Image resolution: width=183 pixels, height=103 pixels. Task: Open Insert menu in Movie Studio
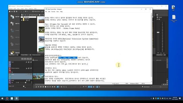tap(22, 9)
